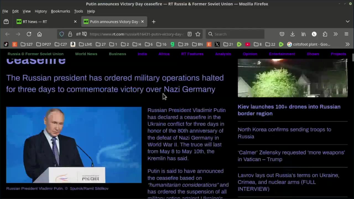The image size is (354, 199).
Task: Go to Business section
Action: pos(118,54)
